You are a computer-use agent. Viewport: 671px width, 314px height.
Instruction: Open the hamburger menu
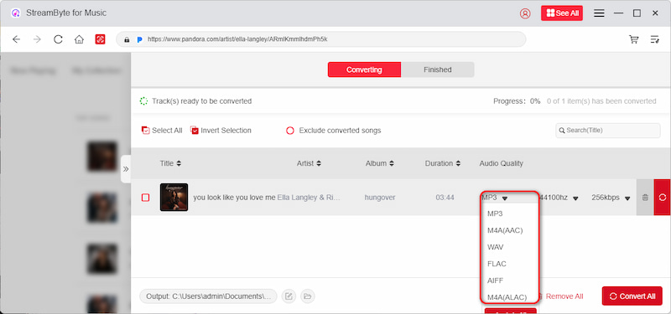(599, 13)
